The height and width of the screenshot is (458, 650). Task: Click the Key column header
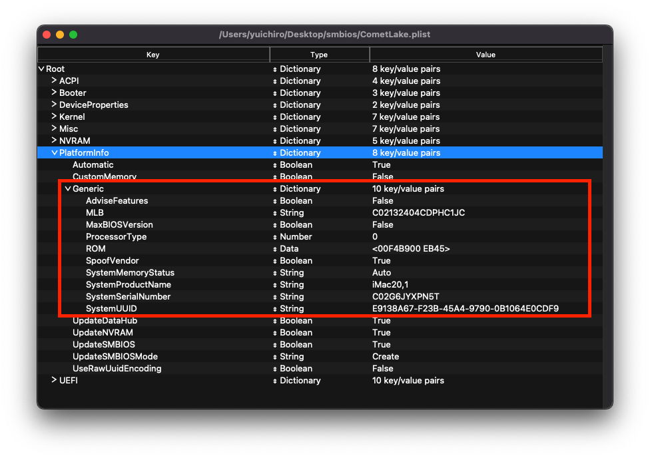pos(153,55)
